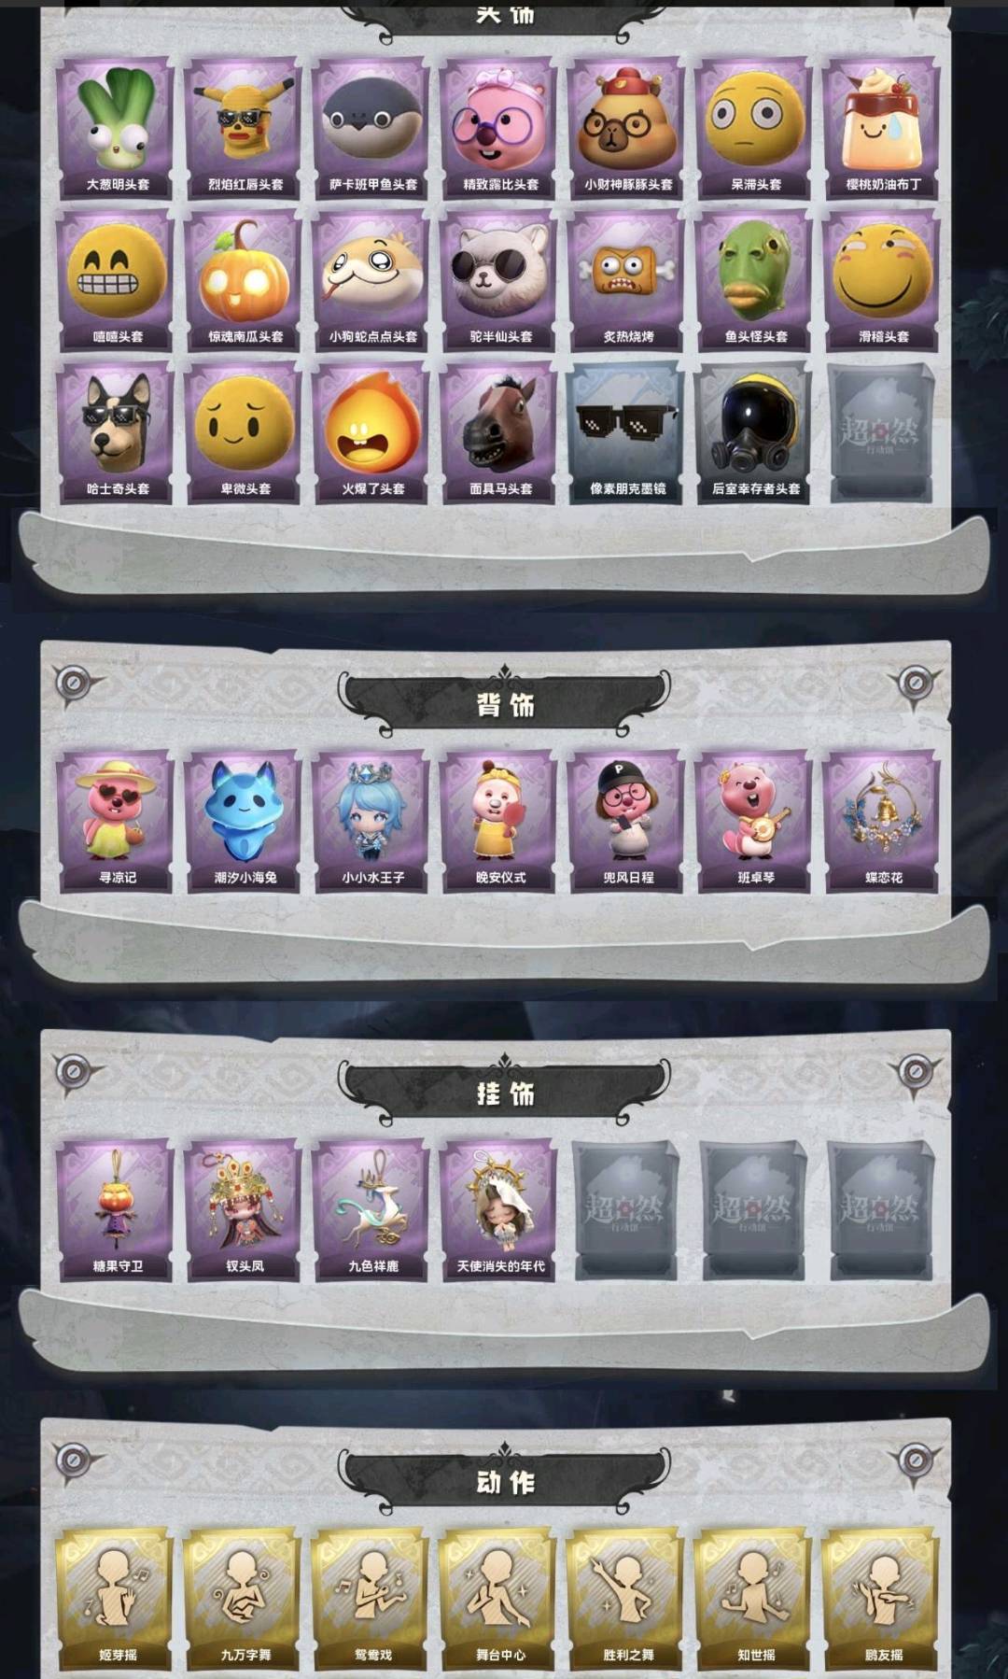
Task: Select the 哈士奇头套 husky with sunglasses
Action: click(116, 432)
